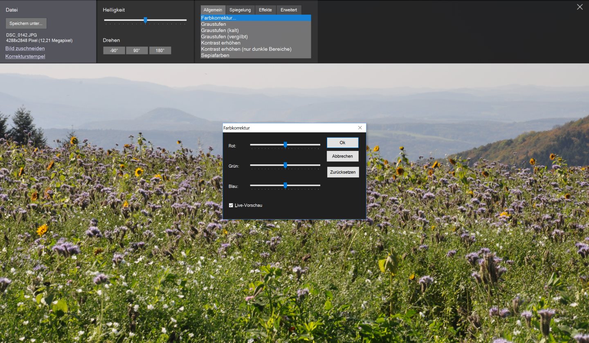Close the image editor with the top-right X
Screen dimensions: 589x343
580,7
